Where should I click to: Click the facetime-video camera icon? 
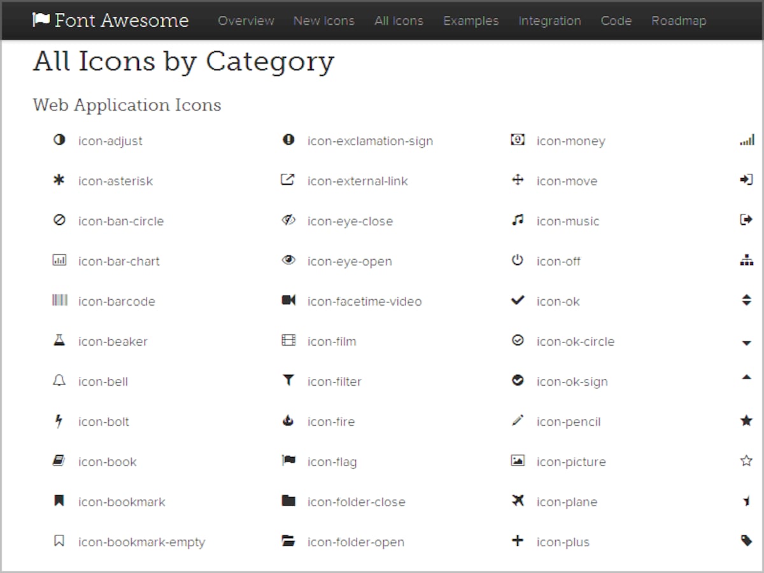(x=288, y=301)
